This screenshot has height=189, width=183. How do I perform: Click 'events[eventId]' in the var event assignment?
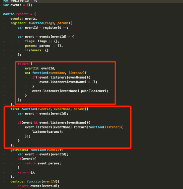tap(53, 37)
